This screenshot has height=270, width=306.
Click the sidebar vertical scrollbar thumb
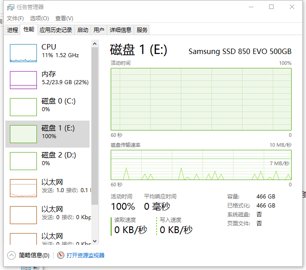(95, 126)
